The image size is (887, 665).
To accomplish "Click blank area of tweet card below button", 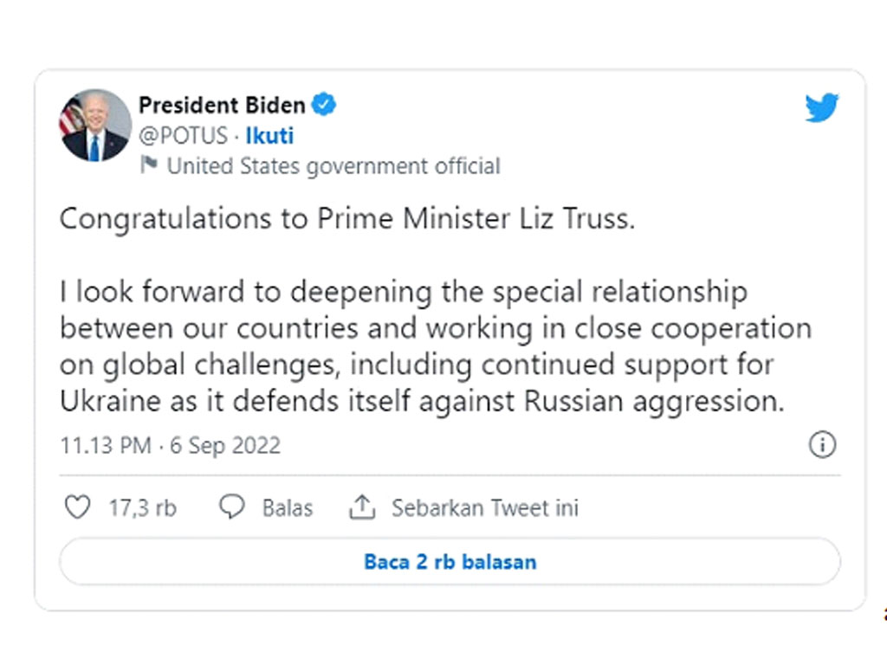I will pyautogui.click(x=450, y=597).
